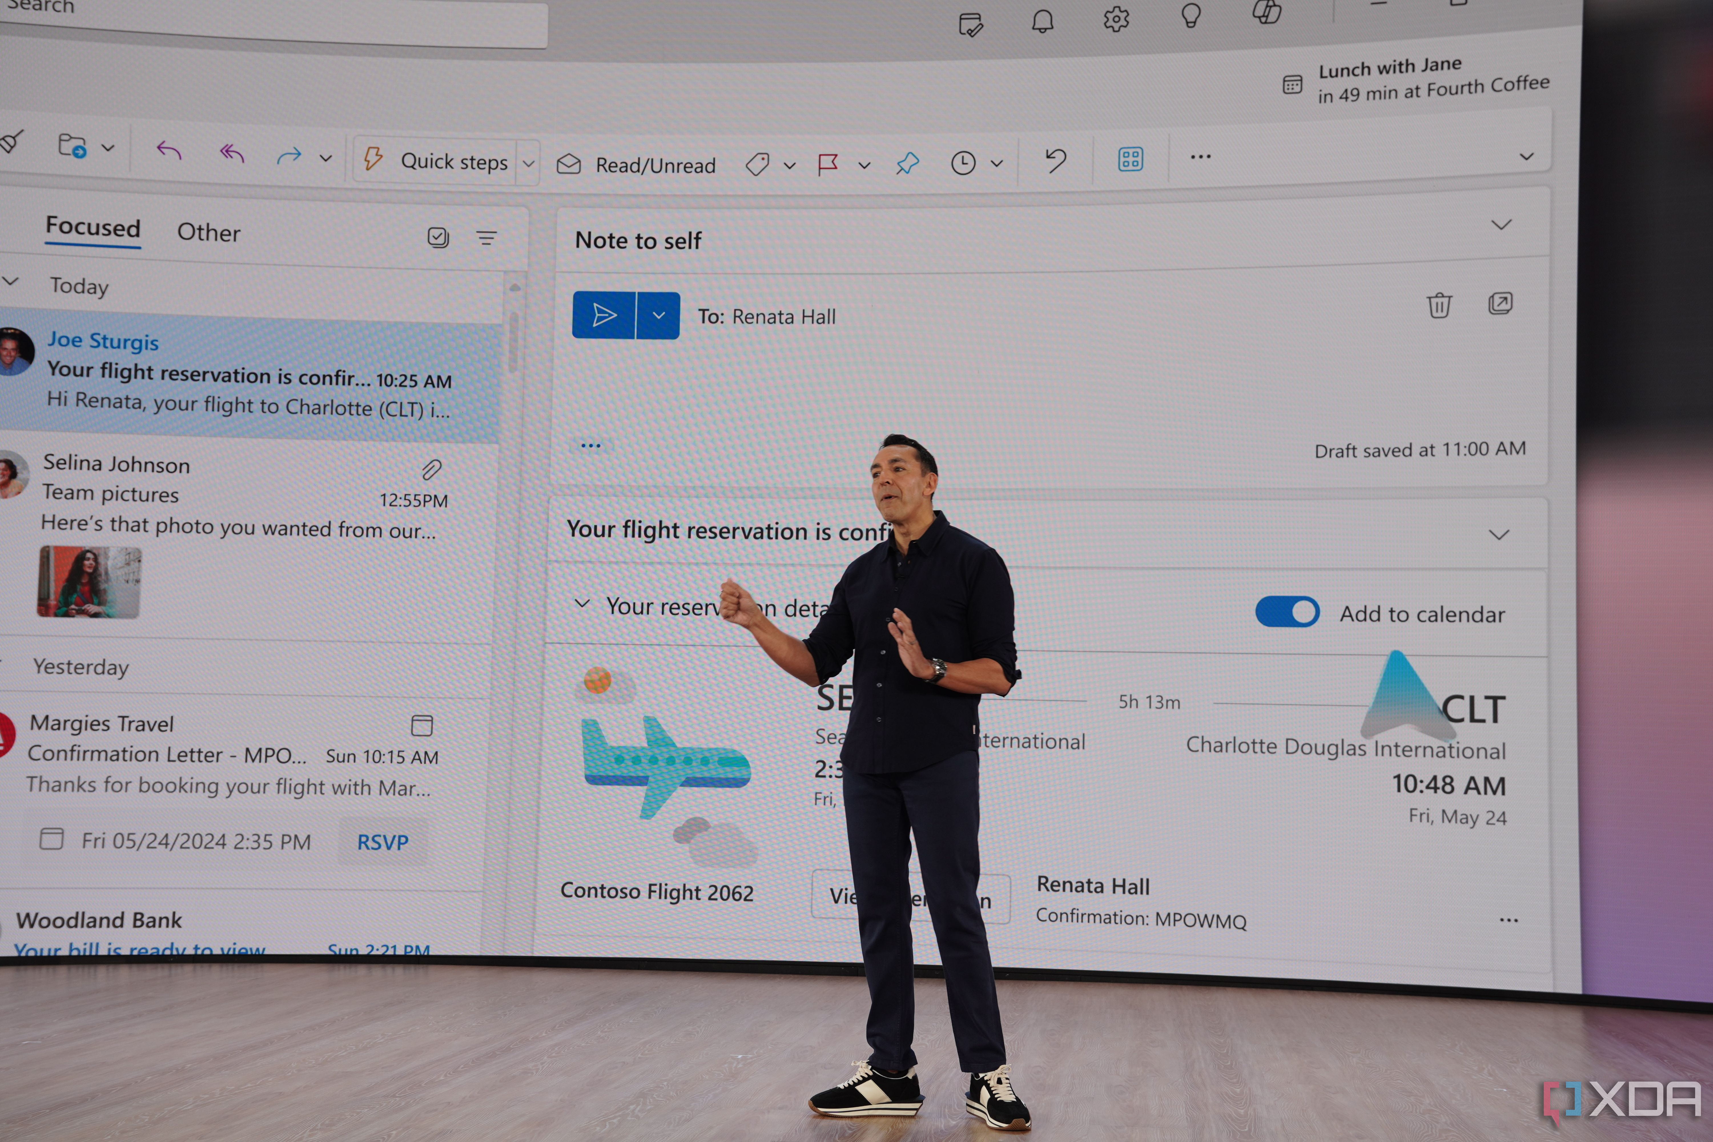
Task: Click the Pin icon in toolbar
Action: pos(908,163)
